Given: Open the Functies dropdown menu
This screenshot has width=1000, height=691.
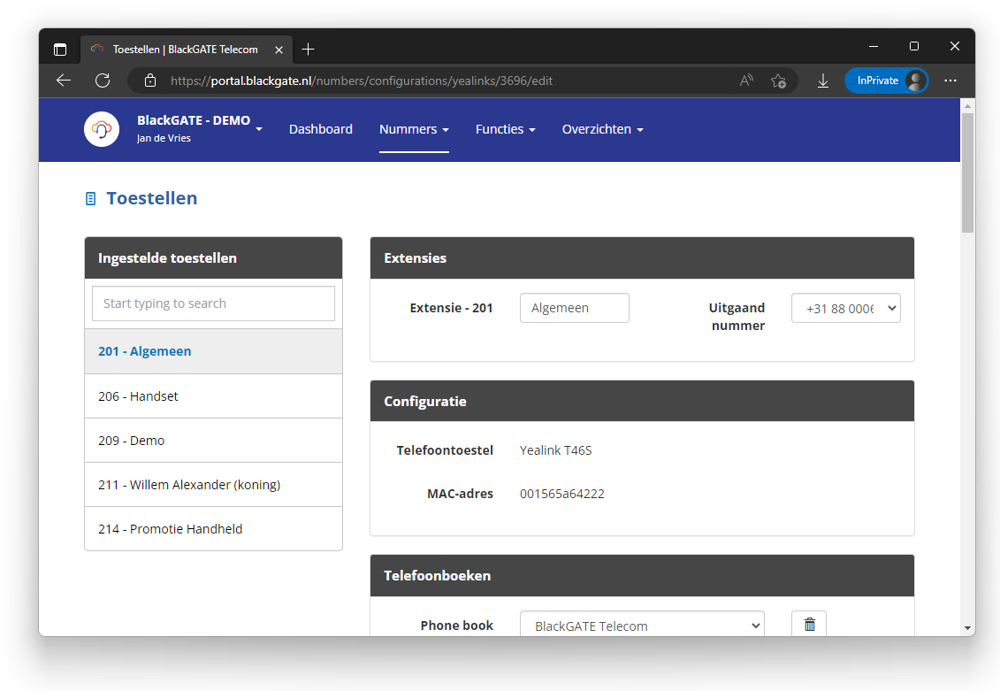Looking at the screenshot, I should (505, 129).
